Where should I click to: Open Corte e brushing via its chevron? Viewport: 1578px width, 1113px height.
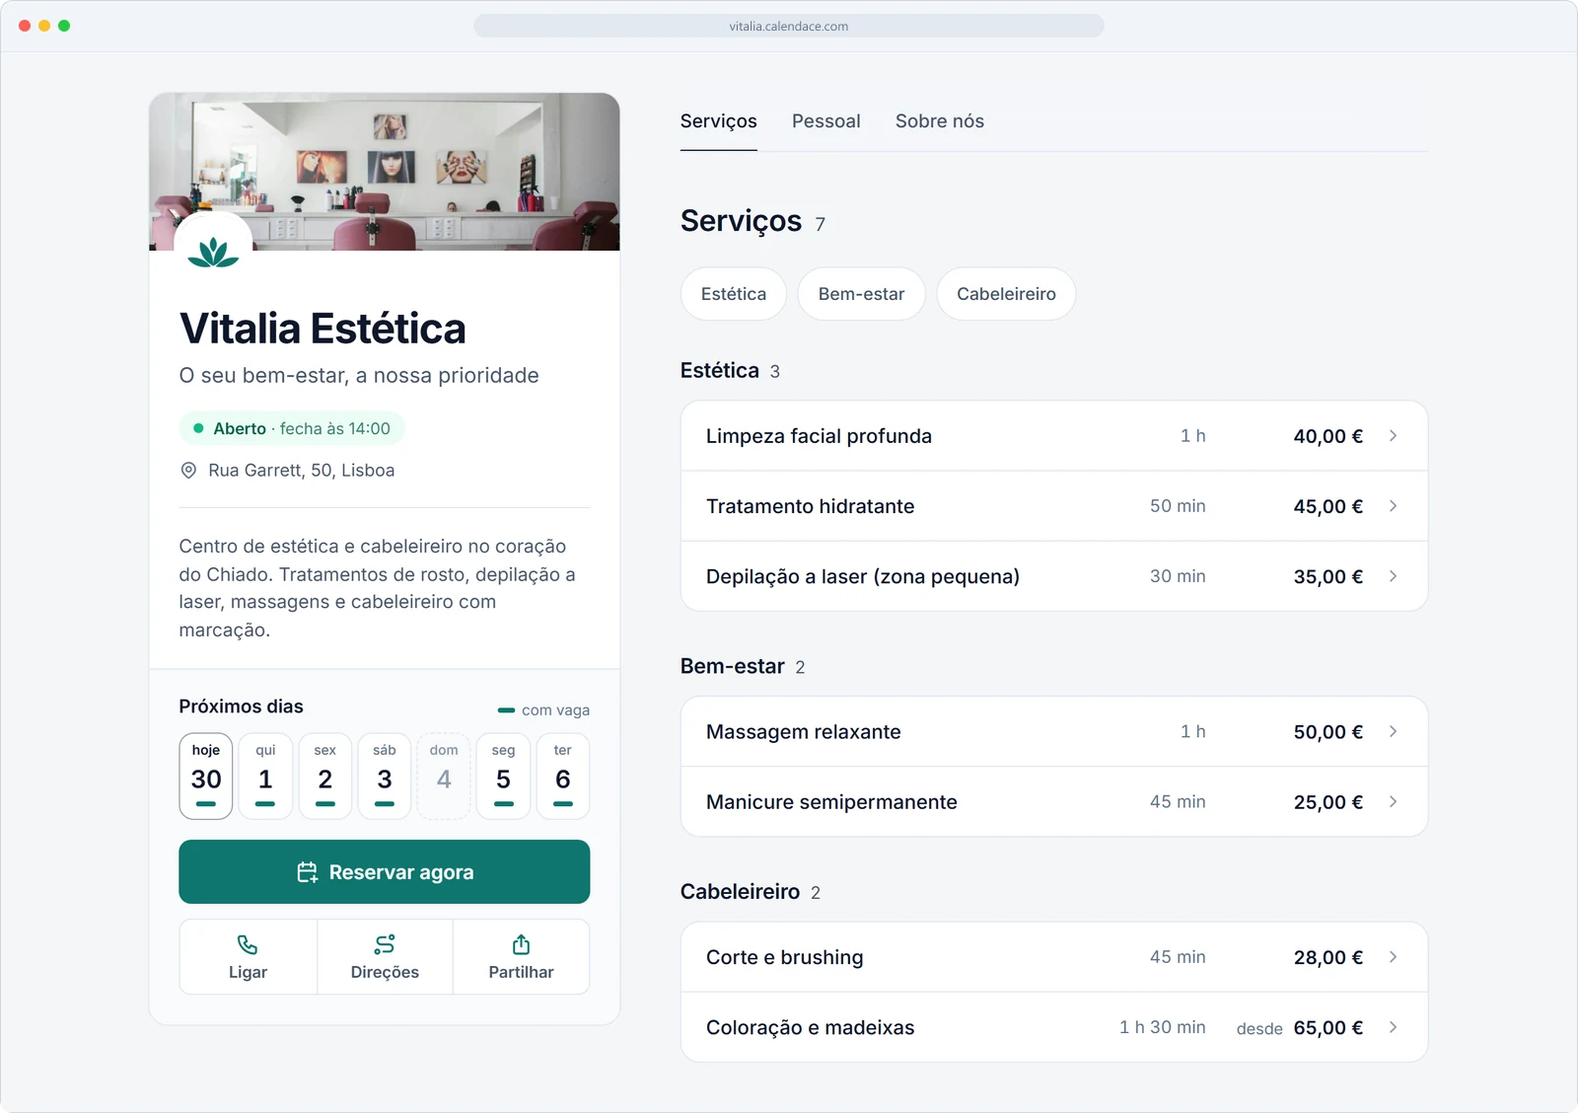(1393, 957)
